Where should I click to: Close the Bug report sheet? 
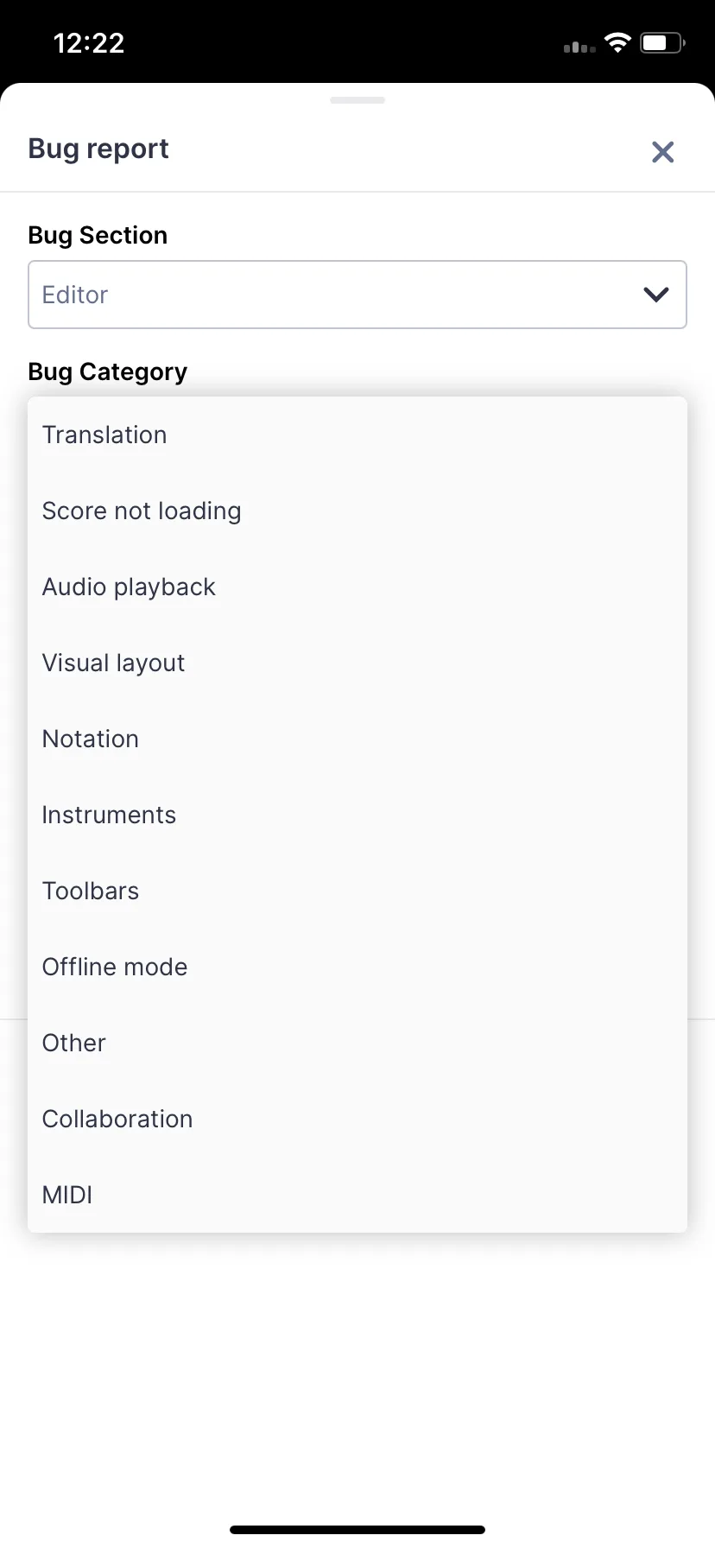[x=662, y=152]
